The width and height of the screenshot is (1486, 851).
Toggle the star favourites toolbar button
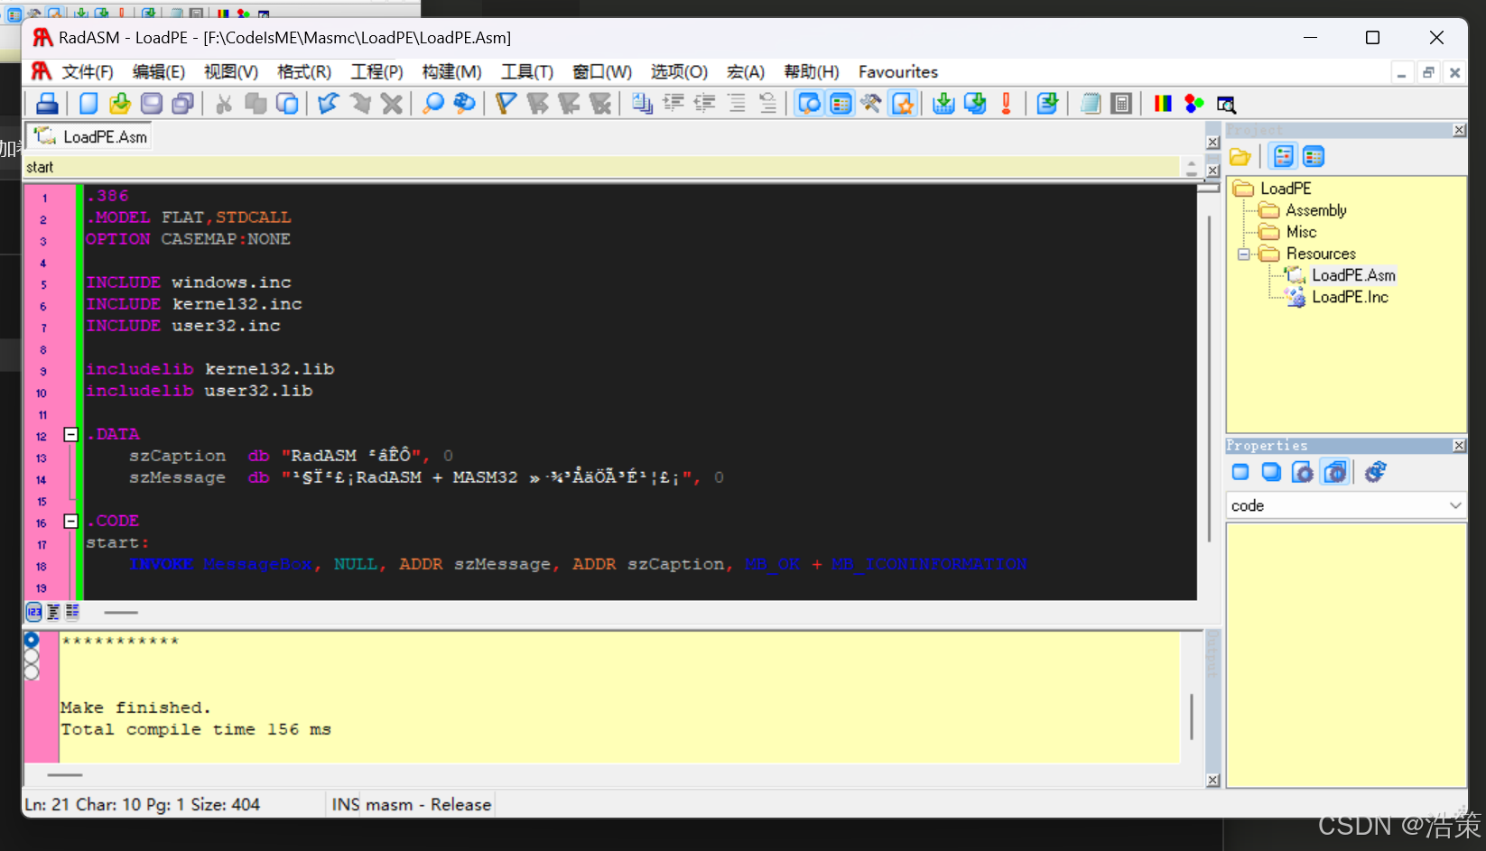(x=903, y=104)
